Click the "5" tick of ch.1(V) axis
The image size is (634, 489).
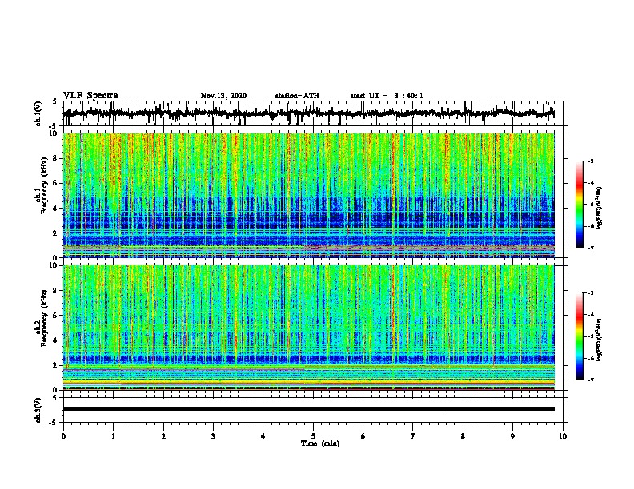coord(54,101)
